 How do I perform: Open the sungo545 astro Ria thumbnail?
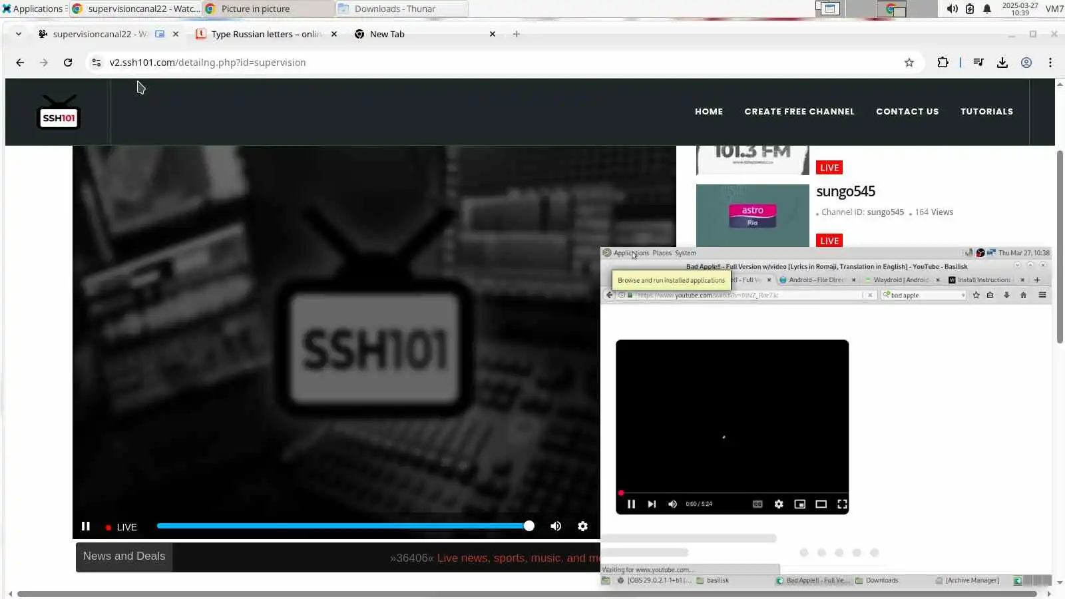[752, 216]
